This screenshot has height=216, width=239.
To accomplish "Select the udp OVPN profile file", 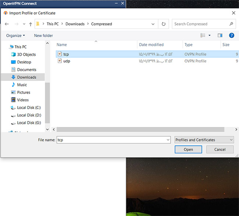I will coord(66,61).
